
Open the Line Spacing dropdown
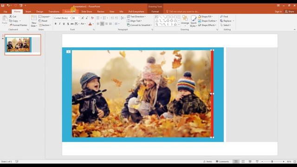(123, 18)
